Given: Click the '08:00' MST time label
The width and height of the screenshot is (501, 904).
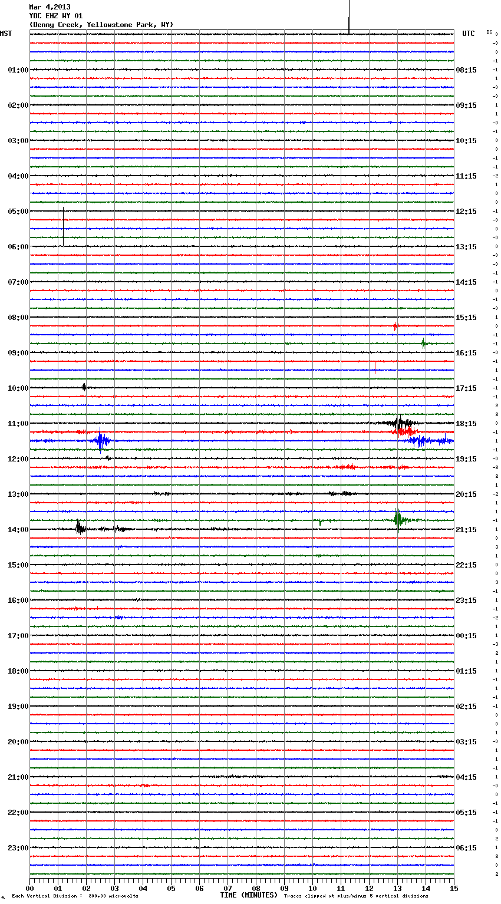Looking at the screenshot, I should pos(18,318).
